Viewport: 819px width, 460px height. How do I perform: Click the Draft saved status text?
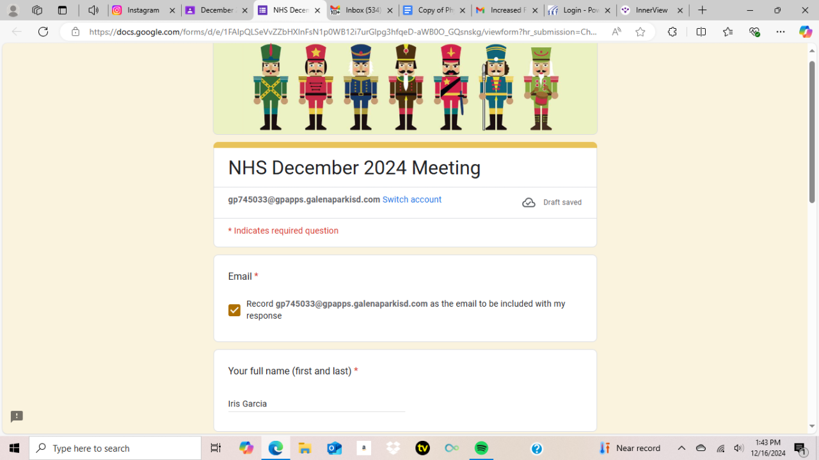click(562, 203)
